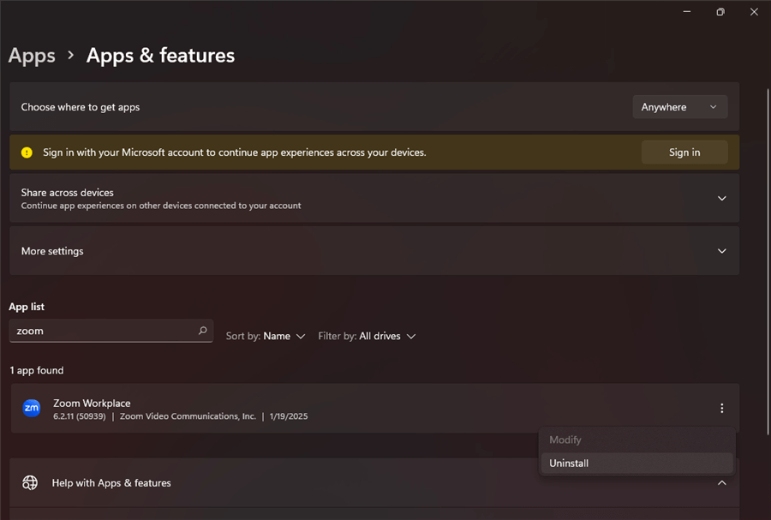Click the vertical scrollbar on the right
The width and height of the screenshot is (771, 520).
[x=762, y=257]
